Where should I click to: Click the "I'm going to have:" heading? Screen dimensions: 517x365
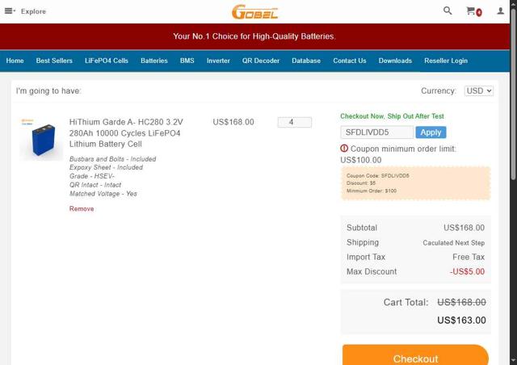[x=48, y=91]
